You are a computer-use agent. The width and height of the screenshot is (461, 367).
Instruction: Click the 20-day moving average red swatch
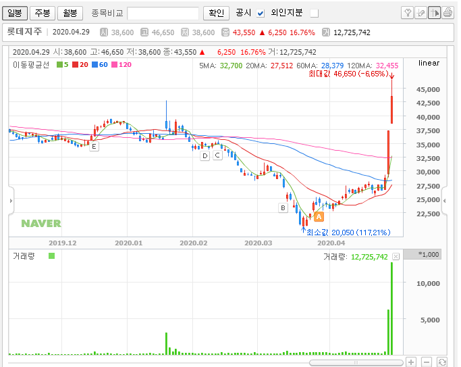click(x=76, y=65)
